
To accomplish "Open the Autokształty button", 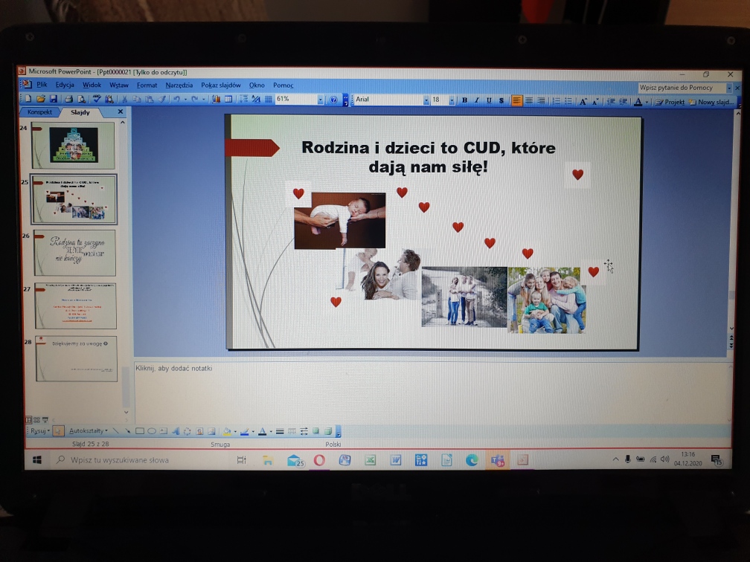I will point(88,431).
